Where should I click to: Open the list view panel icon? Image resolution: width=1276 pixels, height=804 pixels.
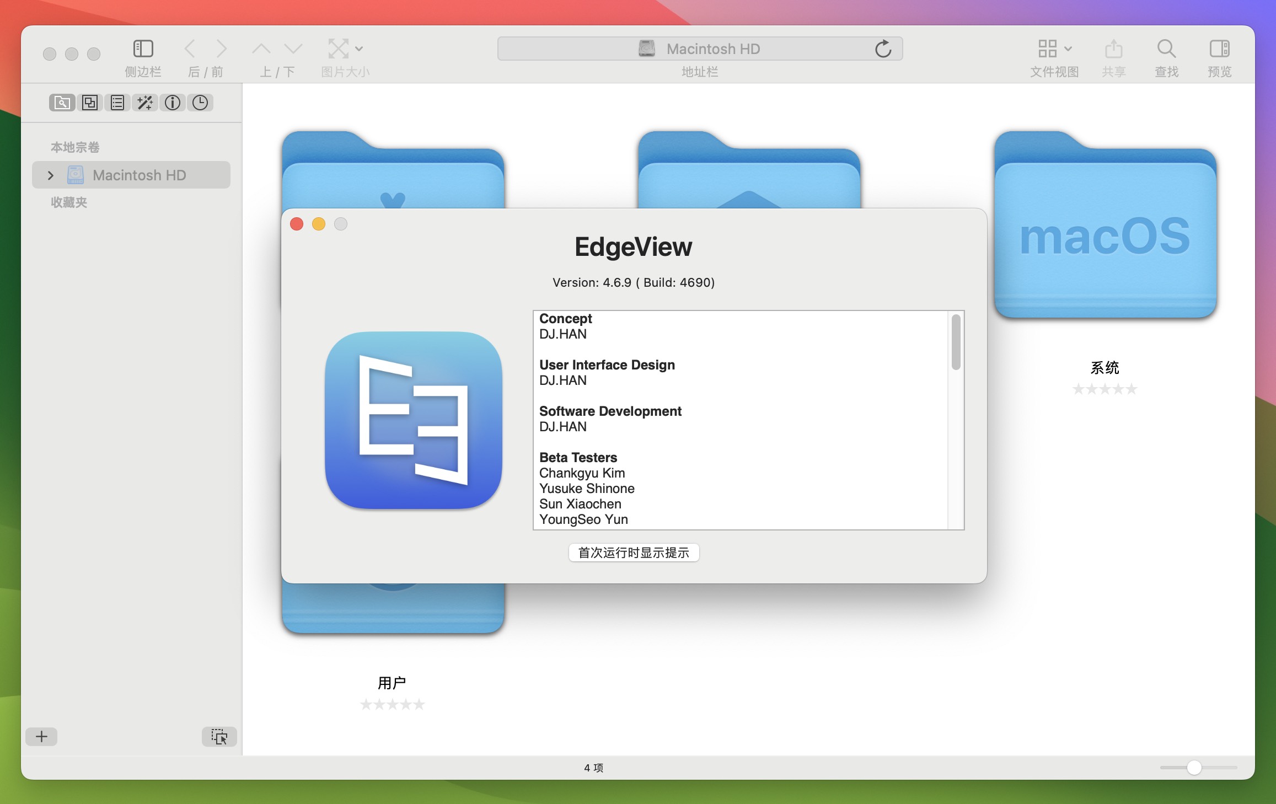click(117, 103)
